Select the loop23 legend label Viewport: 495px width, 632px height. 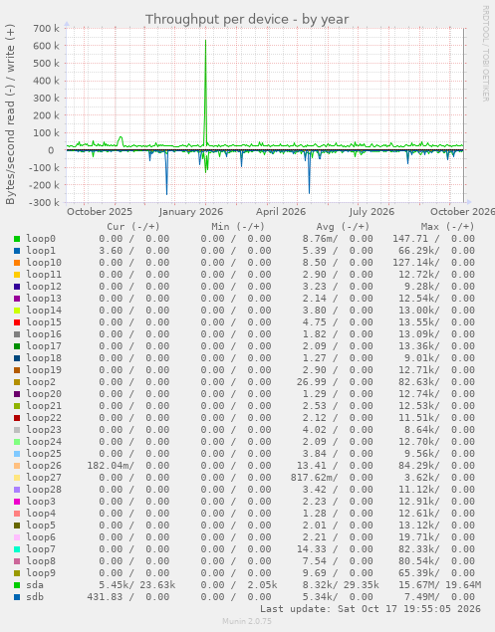click(44, 430)
